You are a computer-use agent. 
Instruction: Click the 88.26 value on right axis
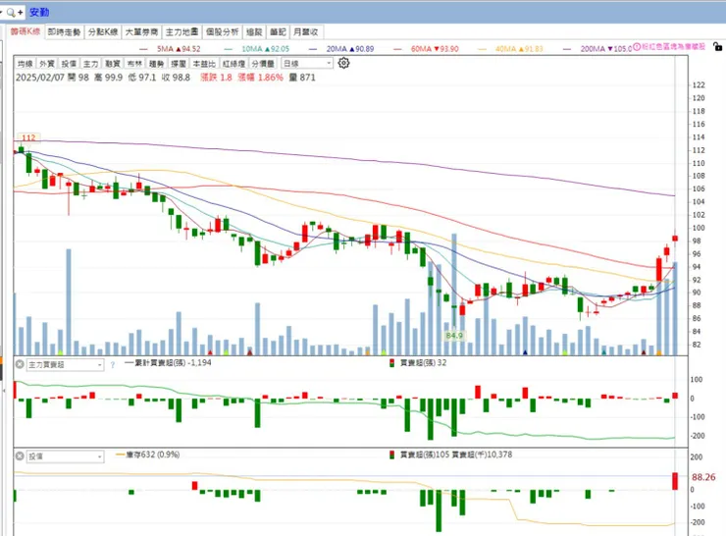[x=703, y=477]
